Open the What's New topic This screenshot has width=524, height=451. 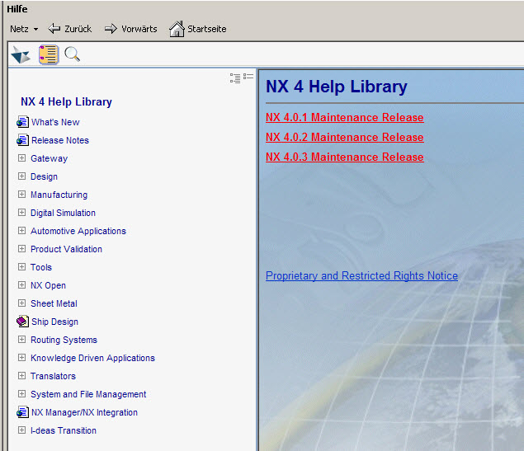(55, 122)
